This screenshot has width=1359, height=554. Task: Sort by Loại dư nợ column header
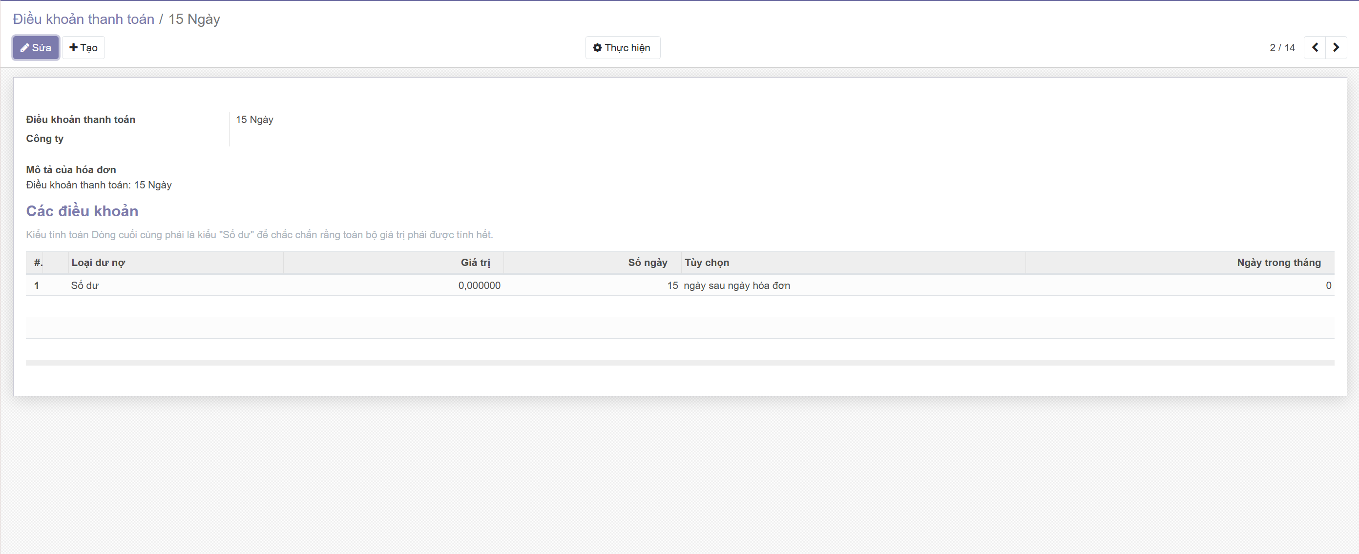click(98, 263)
